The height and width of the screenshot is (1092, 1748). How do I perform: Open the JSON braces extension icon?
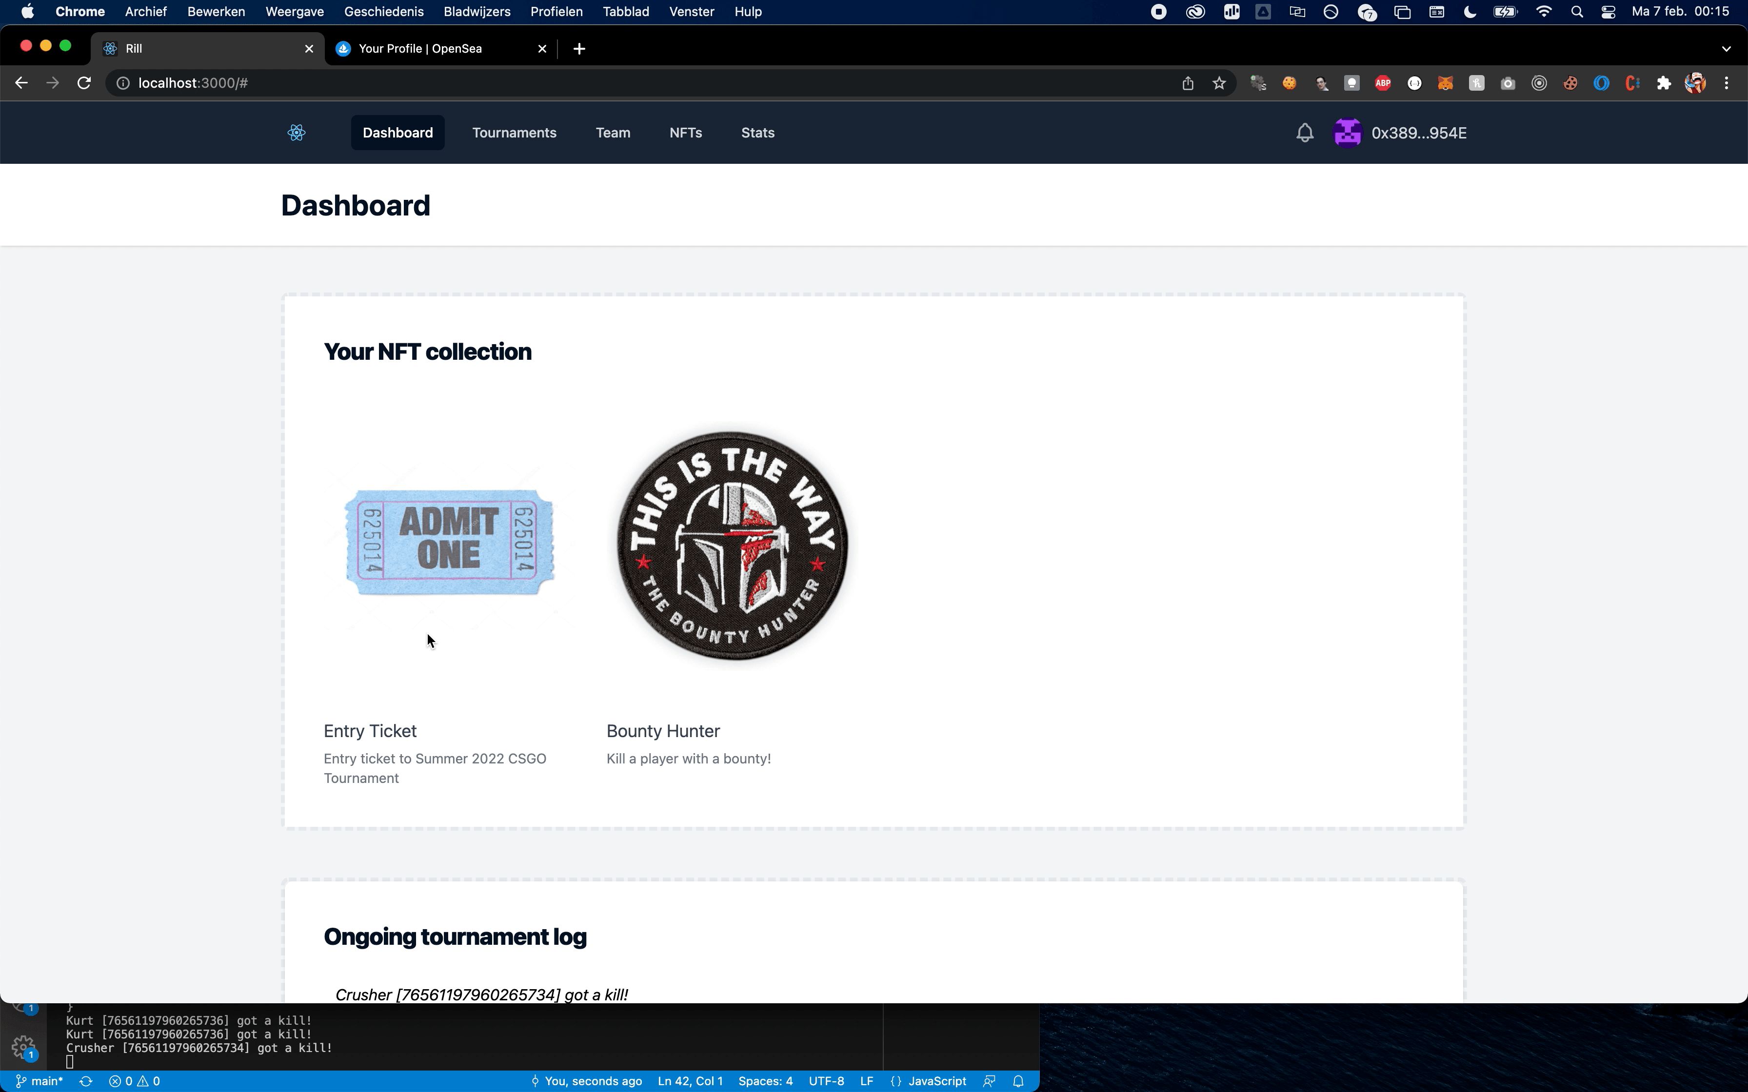click(1414, 83)
